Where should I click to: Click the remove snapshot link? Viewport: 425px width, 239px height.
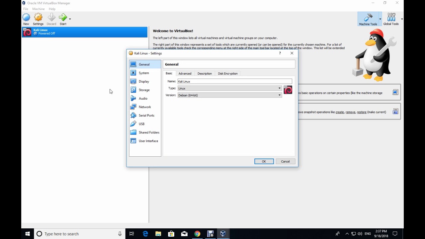[350, 112]
